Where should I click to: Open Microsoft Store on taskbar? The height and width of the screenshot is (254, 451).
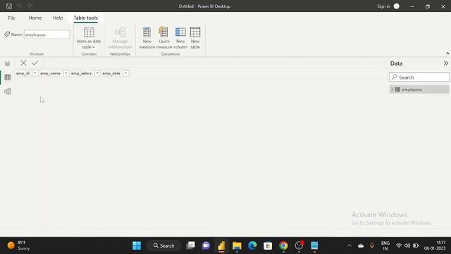[268, 246]
